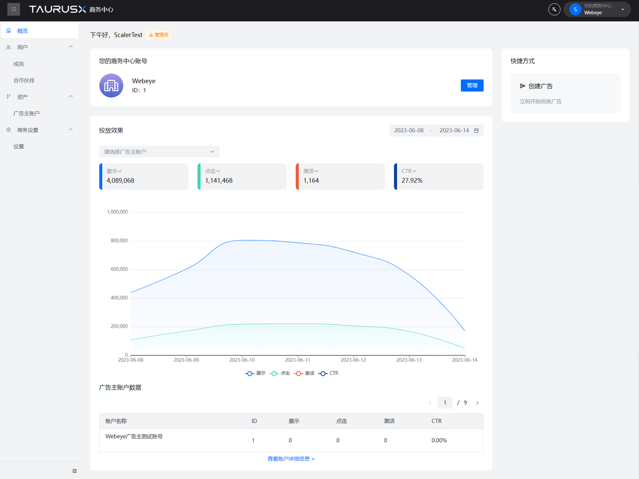Click the 4,089,068 impressions value
639x479 pixels.
coord(120,181)
